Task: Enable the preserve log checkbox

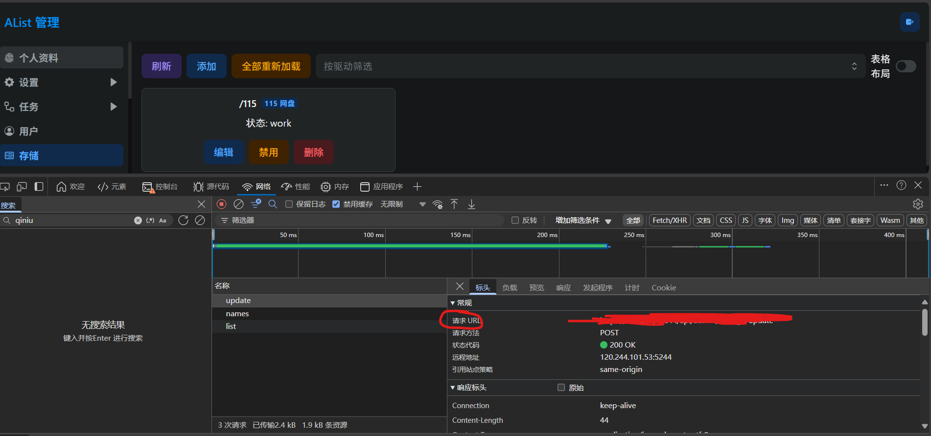Action: 289,204
